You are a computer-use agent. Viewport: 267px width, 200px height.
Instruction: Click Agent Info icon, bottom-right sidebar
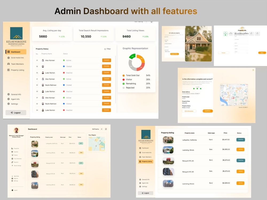click(140, 183)
